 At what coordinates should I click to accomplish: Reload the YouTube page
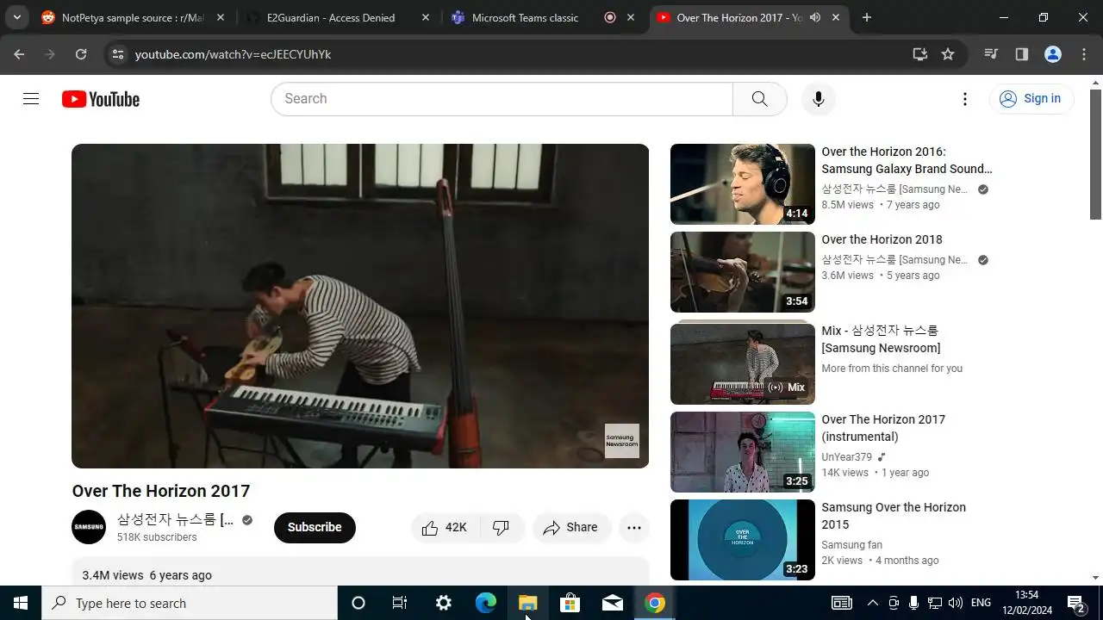tap(81, 54)
